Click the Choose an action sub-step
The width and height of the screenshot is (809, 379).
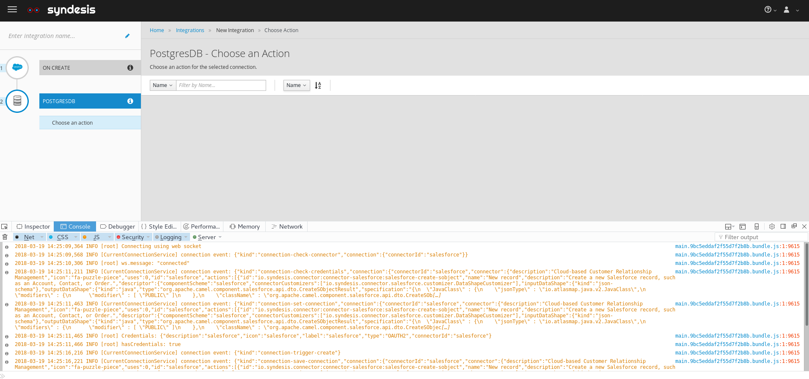(90, 123)
